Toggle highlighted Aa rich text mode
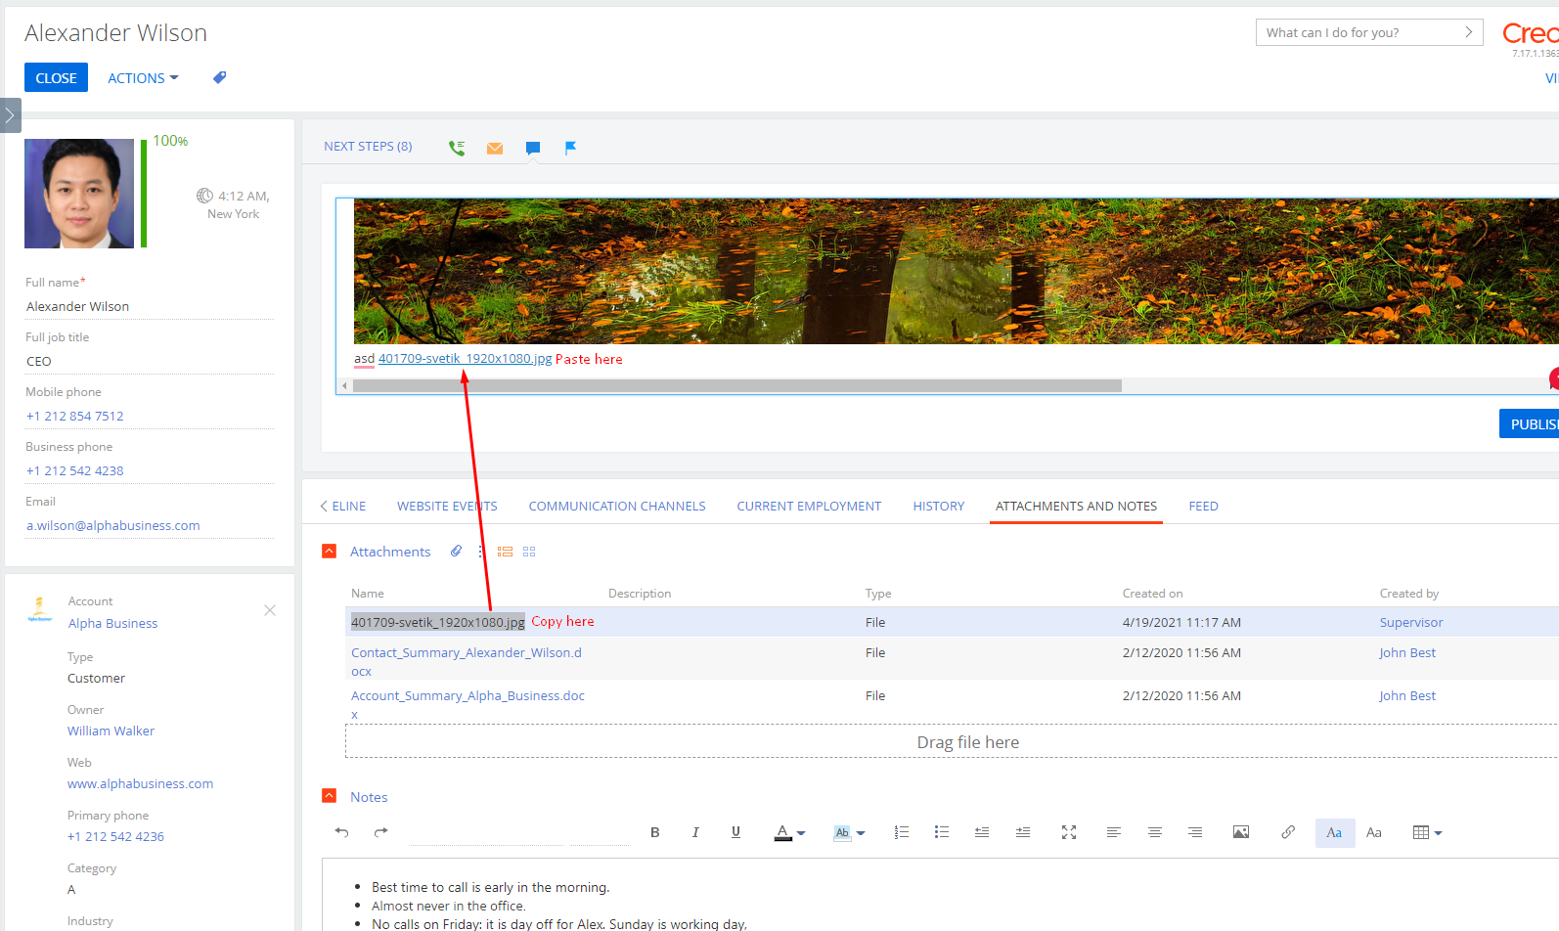This screenshot has width=1559, height=931. (1335, 833)
